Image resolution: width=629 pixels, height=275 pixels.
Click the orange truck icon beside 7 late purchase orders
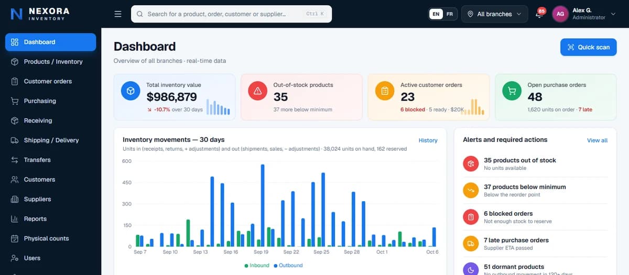[471, 244]
